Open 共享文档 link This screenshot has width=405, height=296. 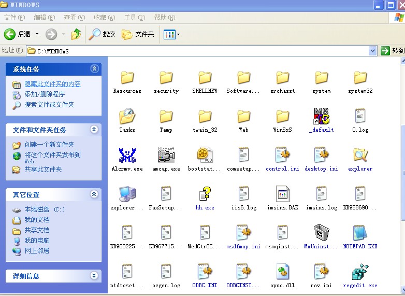[x=37, y=230]
